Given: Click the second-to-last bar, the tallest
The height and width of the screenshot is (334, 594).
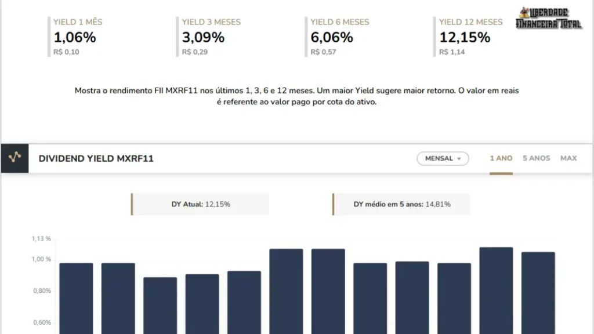Looking at the screenshot, I should coord(497,291).
